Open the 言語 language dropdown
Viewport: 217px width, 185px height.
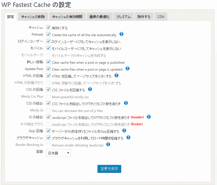(x=59, y=153)
